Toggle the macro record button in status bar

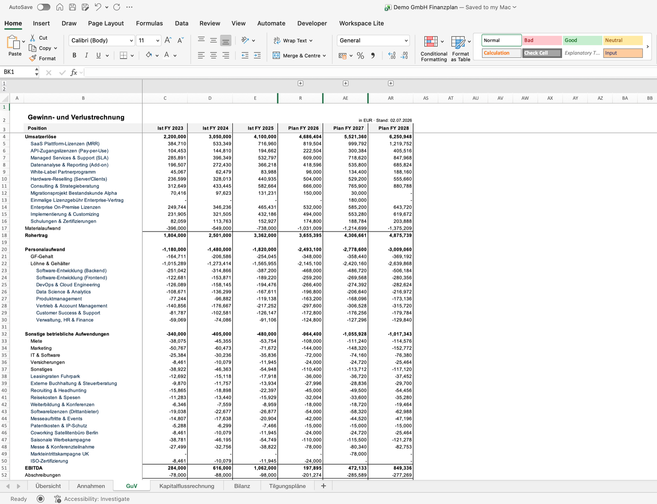click(x=41, y=499)
